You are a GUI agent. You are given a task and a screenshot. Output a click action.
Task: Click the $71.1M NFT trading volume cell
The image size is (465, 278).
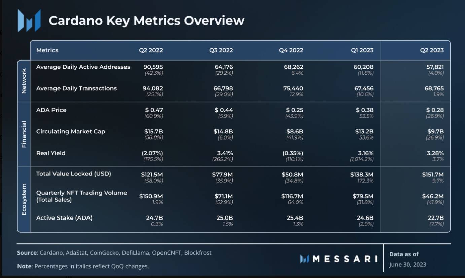(224, 196)
